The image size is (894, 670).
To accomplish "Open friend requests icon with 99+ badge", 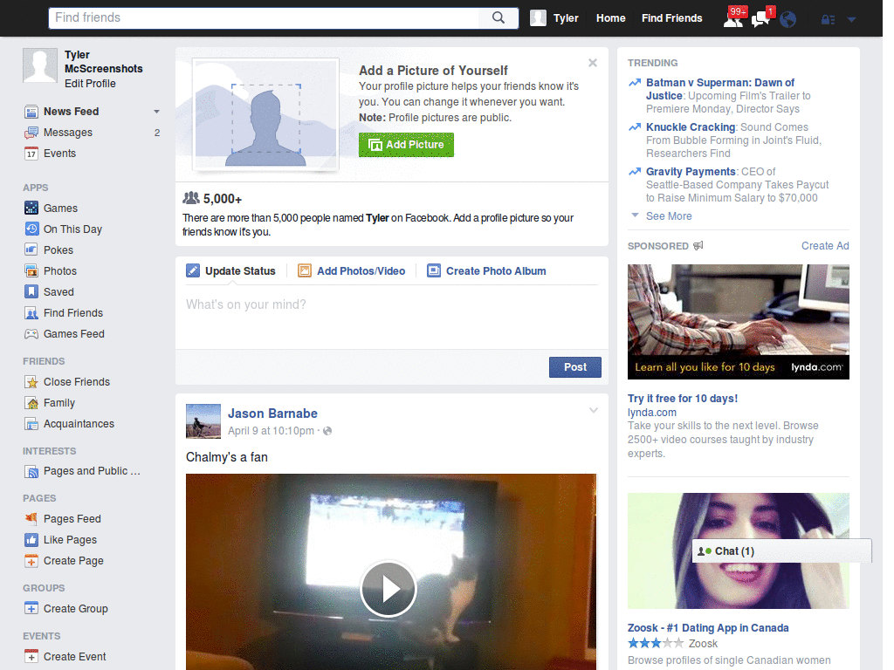I will tap(733, 18).
